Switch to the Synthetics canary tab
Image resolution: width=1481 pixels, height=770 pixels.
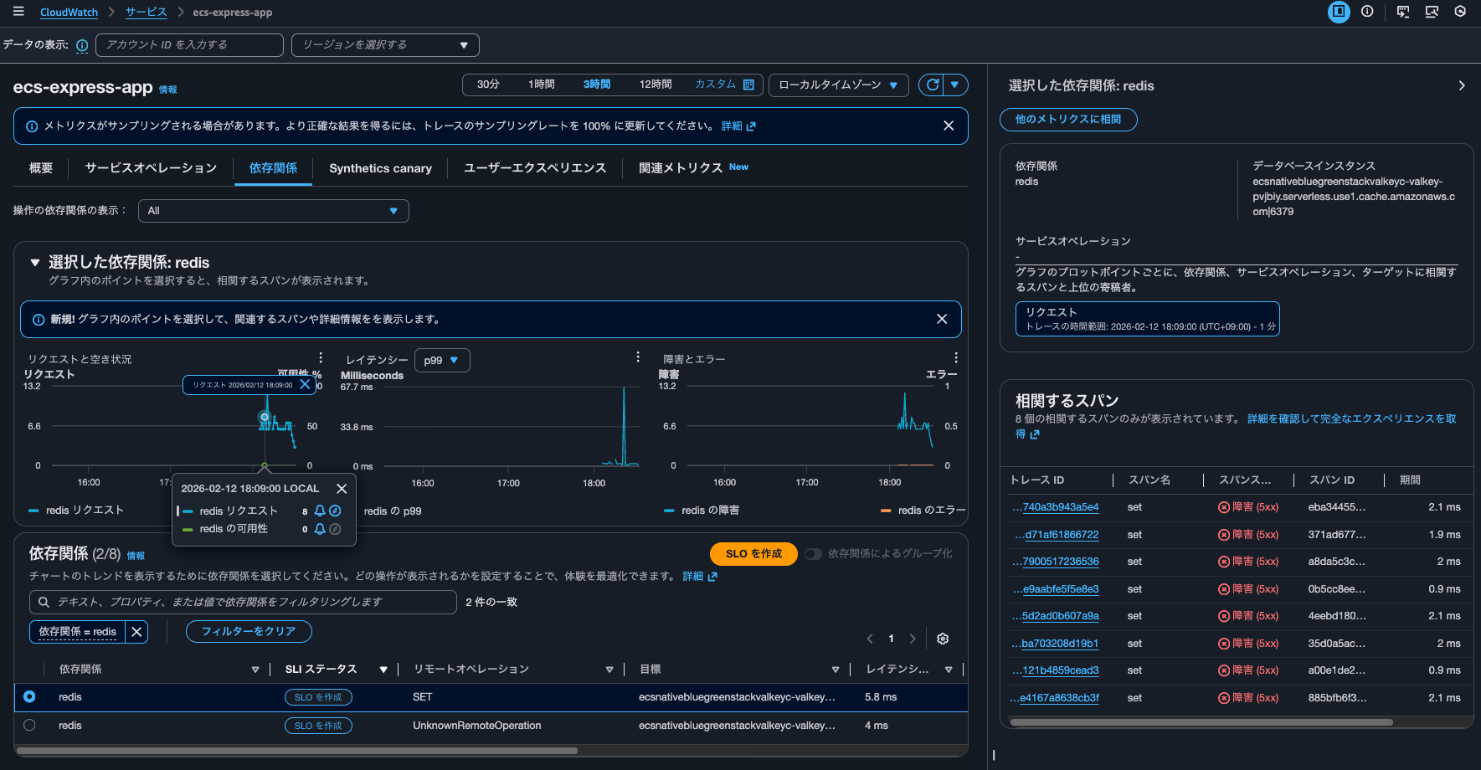380,167
